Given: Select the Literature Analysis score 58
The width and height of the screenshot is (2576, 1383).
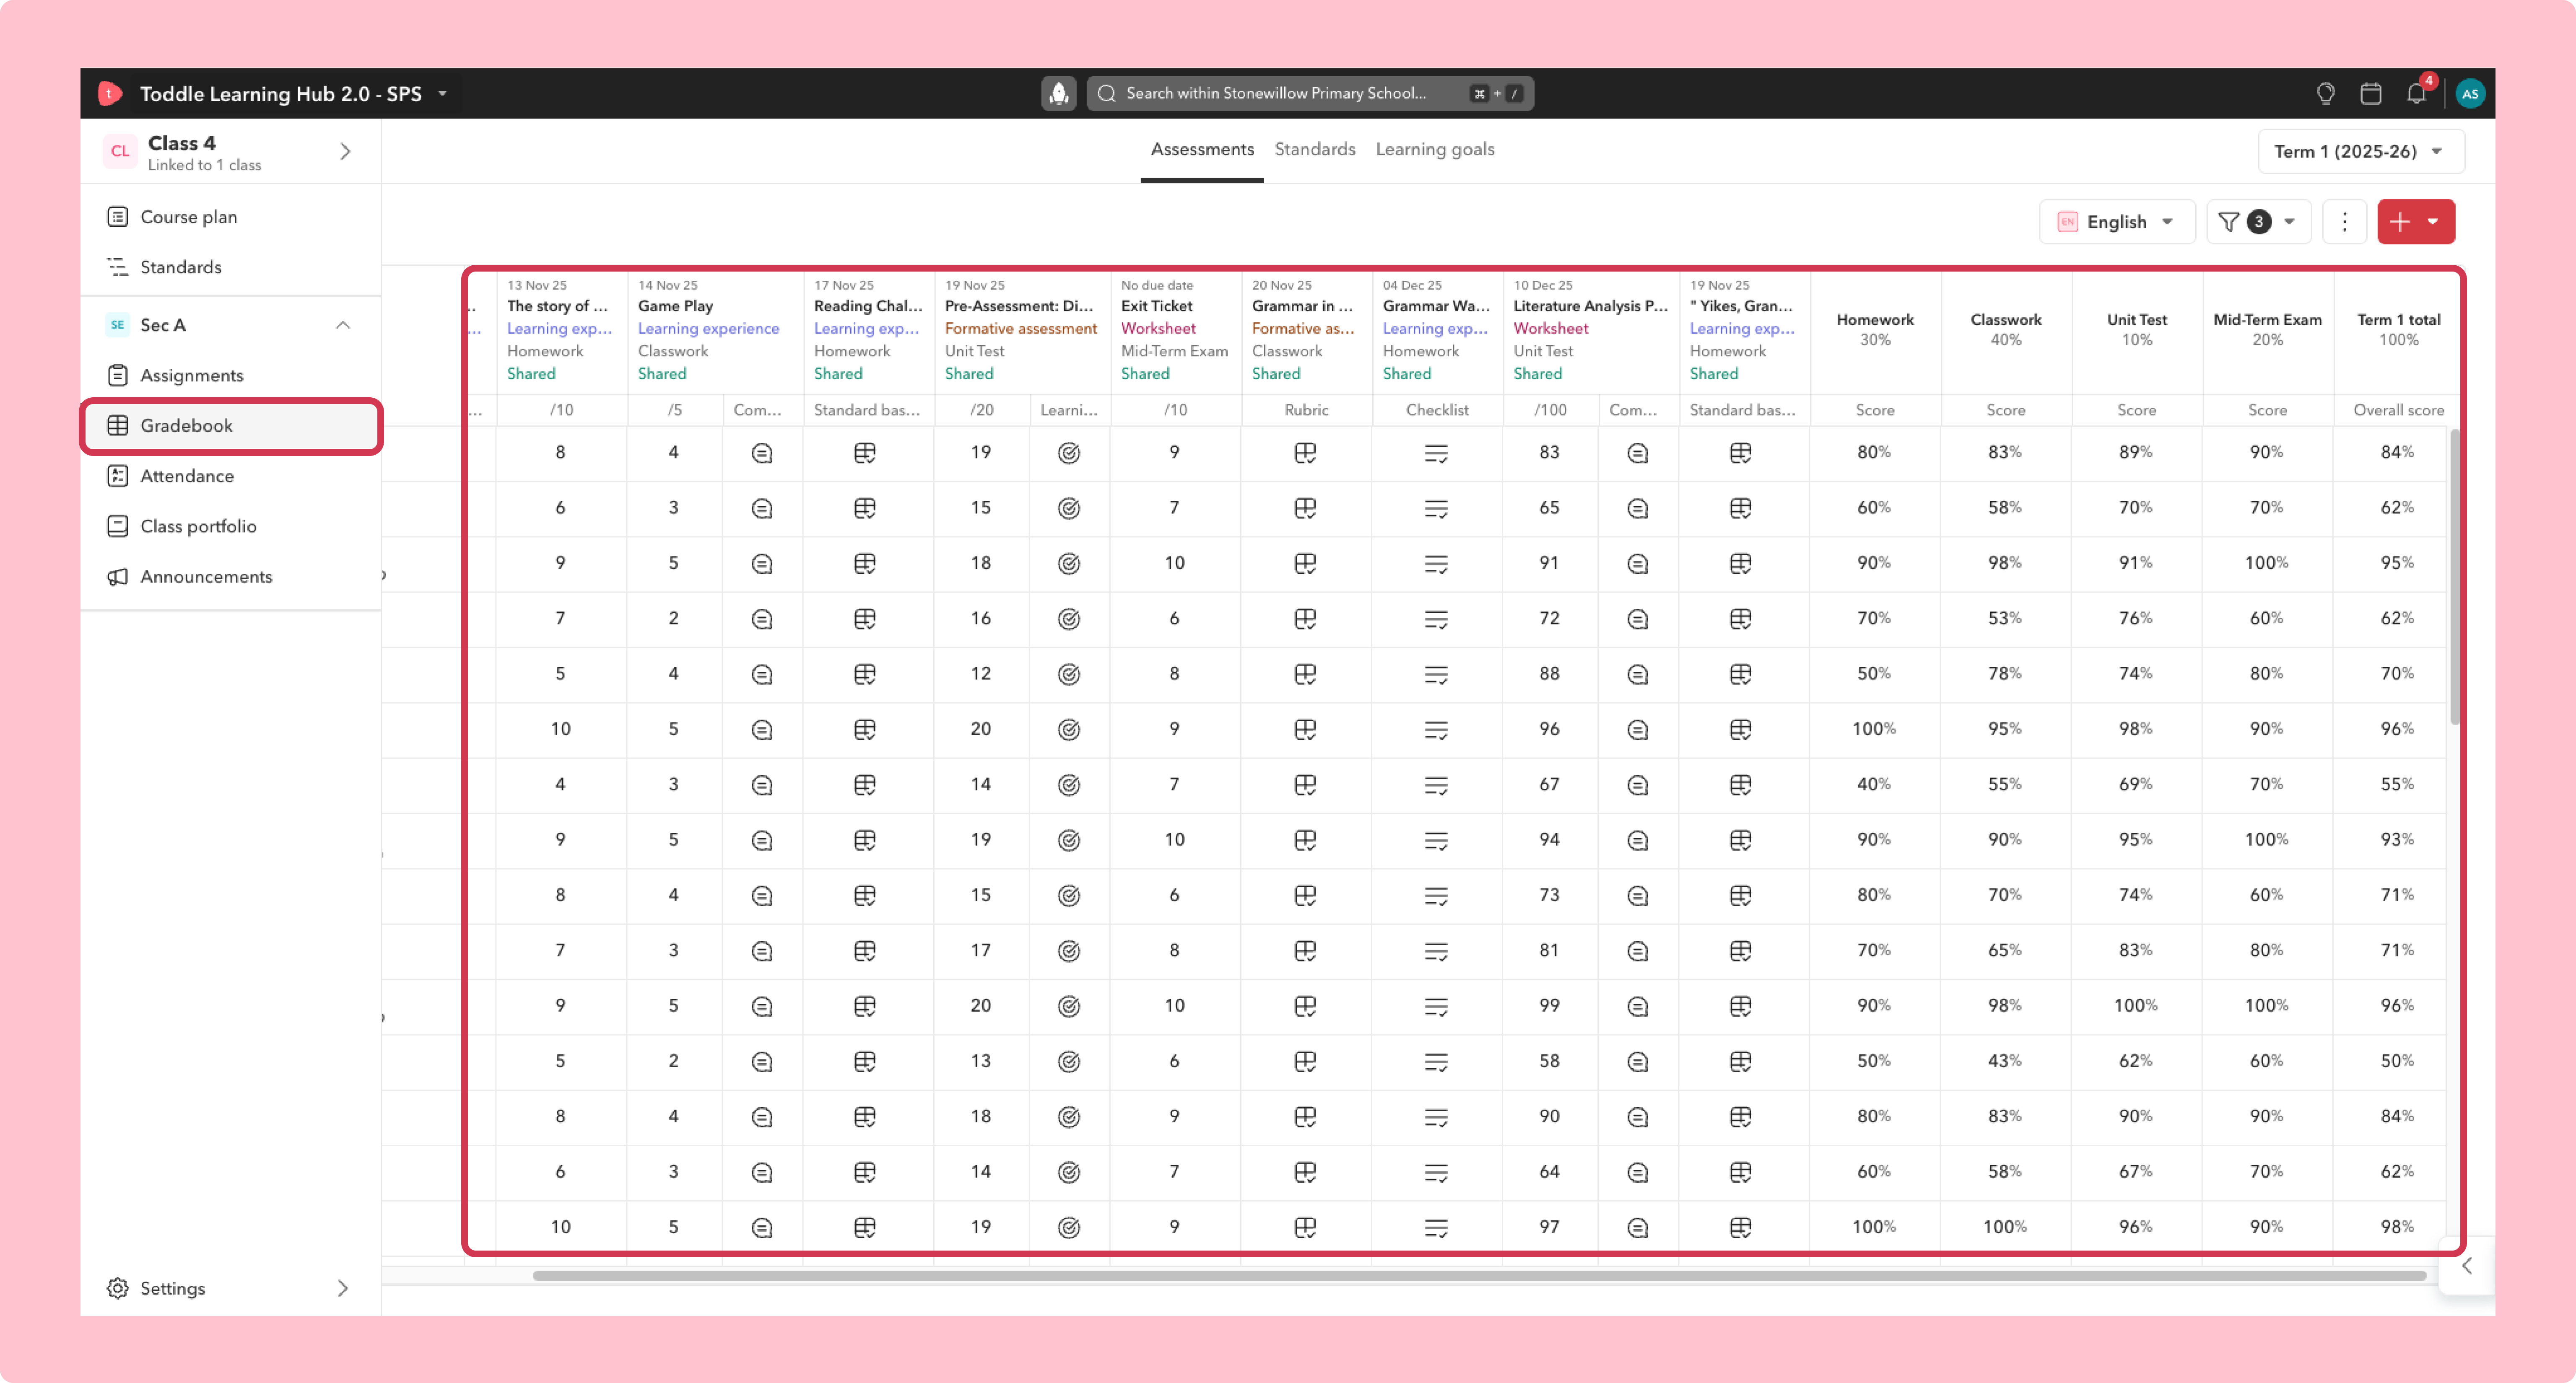Looking at the screenshot, I should 1549,1061.
